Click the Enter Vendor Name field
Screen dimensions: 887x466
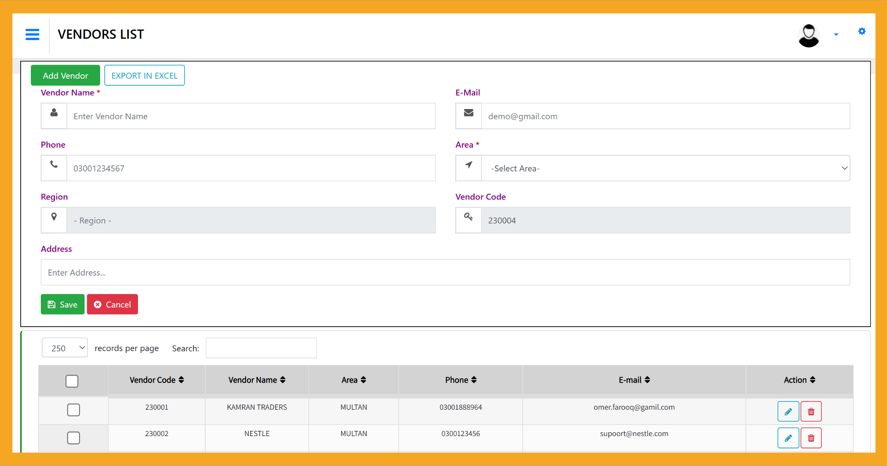click(x=251, y=116)
